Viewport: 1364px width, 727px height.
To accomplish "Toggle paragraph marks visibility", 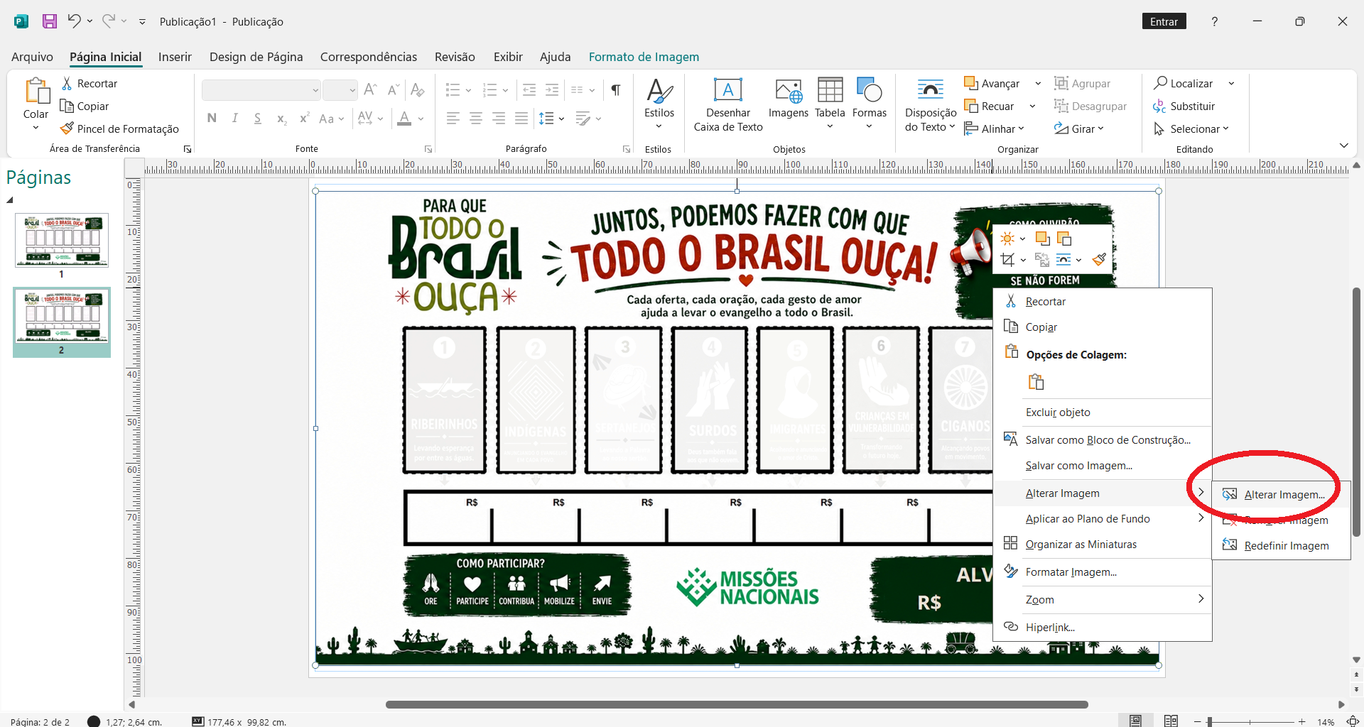I will tap(616, 90).
